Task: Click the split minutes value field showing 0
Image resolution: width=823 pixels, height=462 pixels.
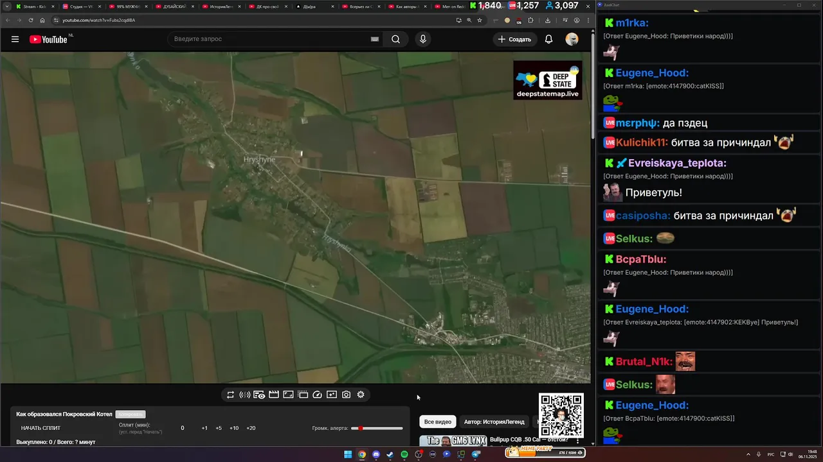Action: point(183,428)
